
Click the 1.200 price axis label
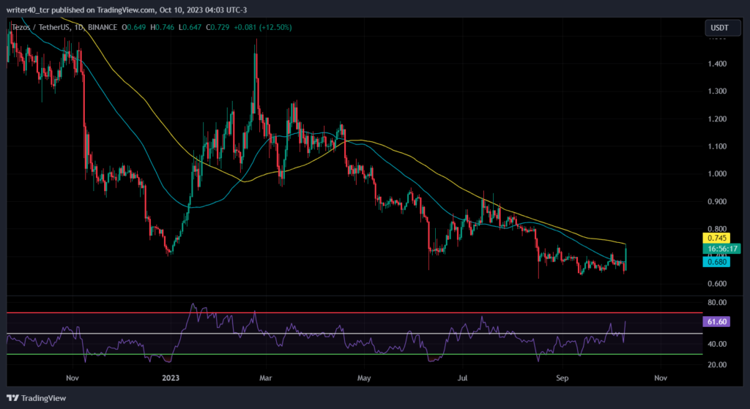click(x=717, y=119)
